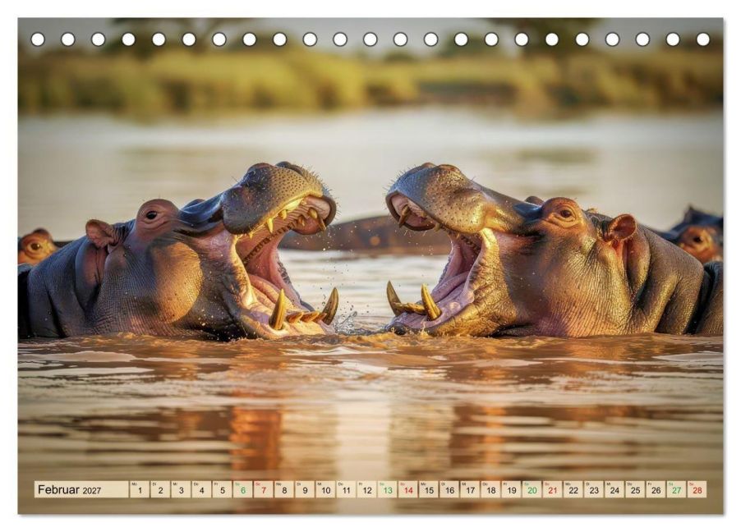Choose day 4 in the date row
The height and width of the screenshot is (532, 741).
coord(201,489)
